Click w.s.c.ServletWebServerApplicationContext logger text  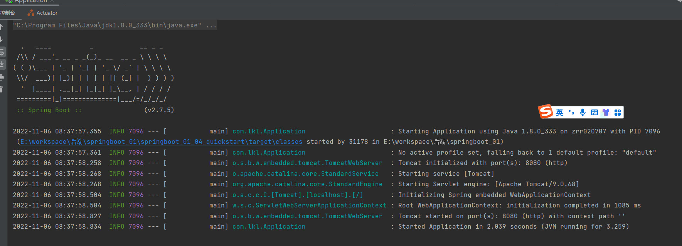[x=309, y=206]
